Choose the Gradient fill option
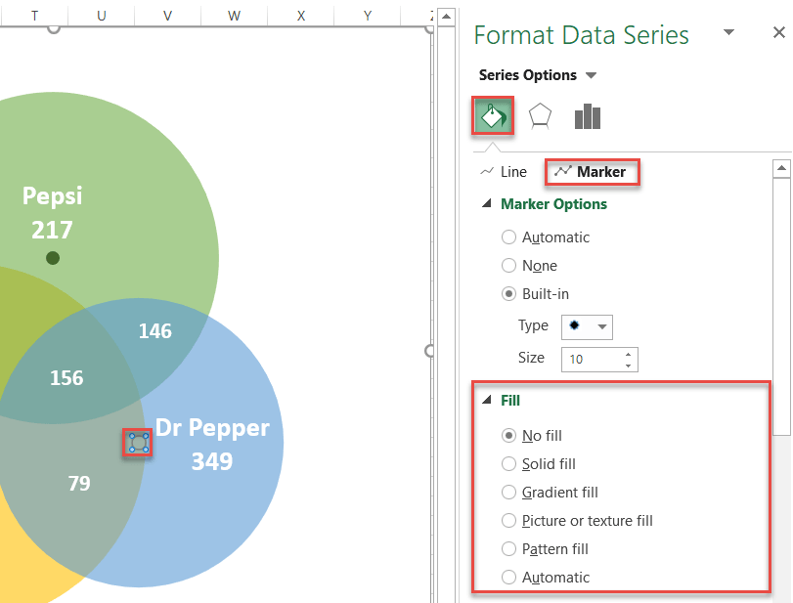The width and height of the screenshot is (793, 603). [x=508, y=493]
